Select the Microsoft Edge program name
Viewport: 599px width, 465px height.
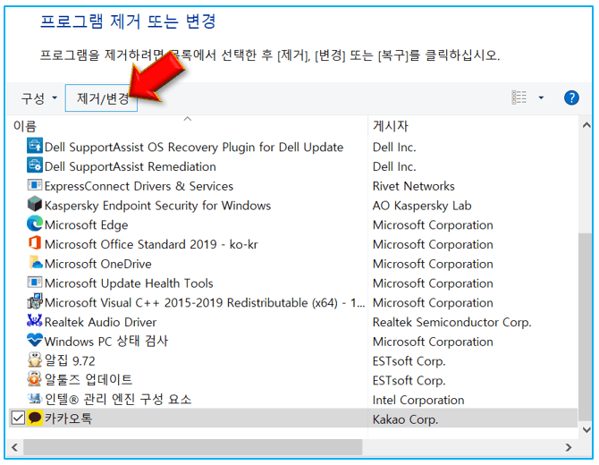pos(87,224)
